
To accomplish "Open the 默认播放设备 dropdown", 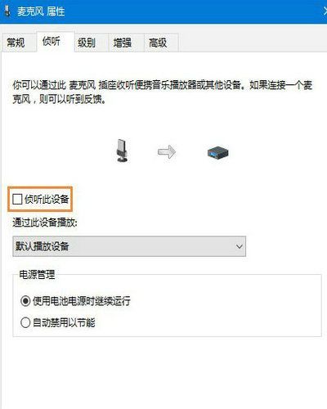I will pos(129,246).
